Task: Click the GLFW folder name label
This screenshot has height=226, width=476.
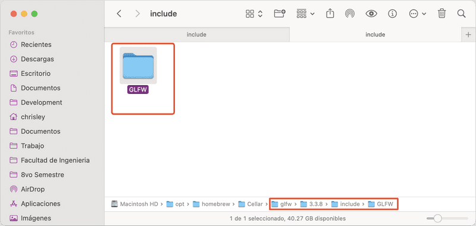Action: pyautogui.click(x=138, y=90)
